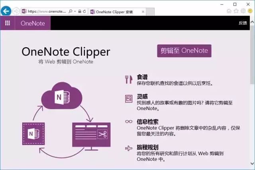Click the search magnifier in address bar

click(x=71, y=11)
